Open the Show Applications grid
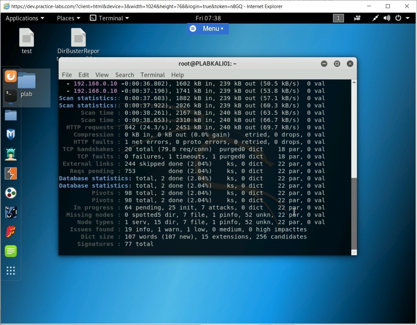The width and height of the screenshot is (417, 325). (x=11, y=271)
